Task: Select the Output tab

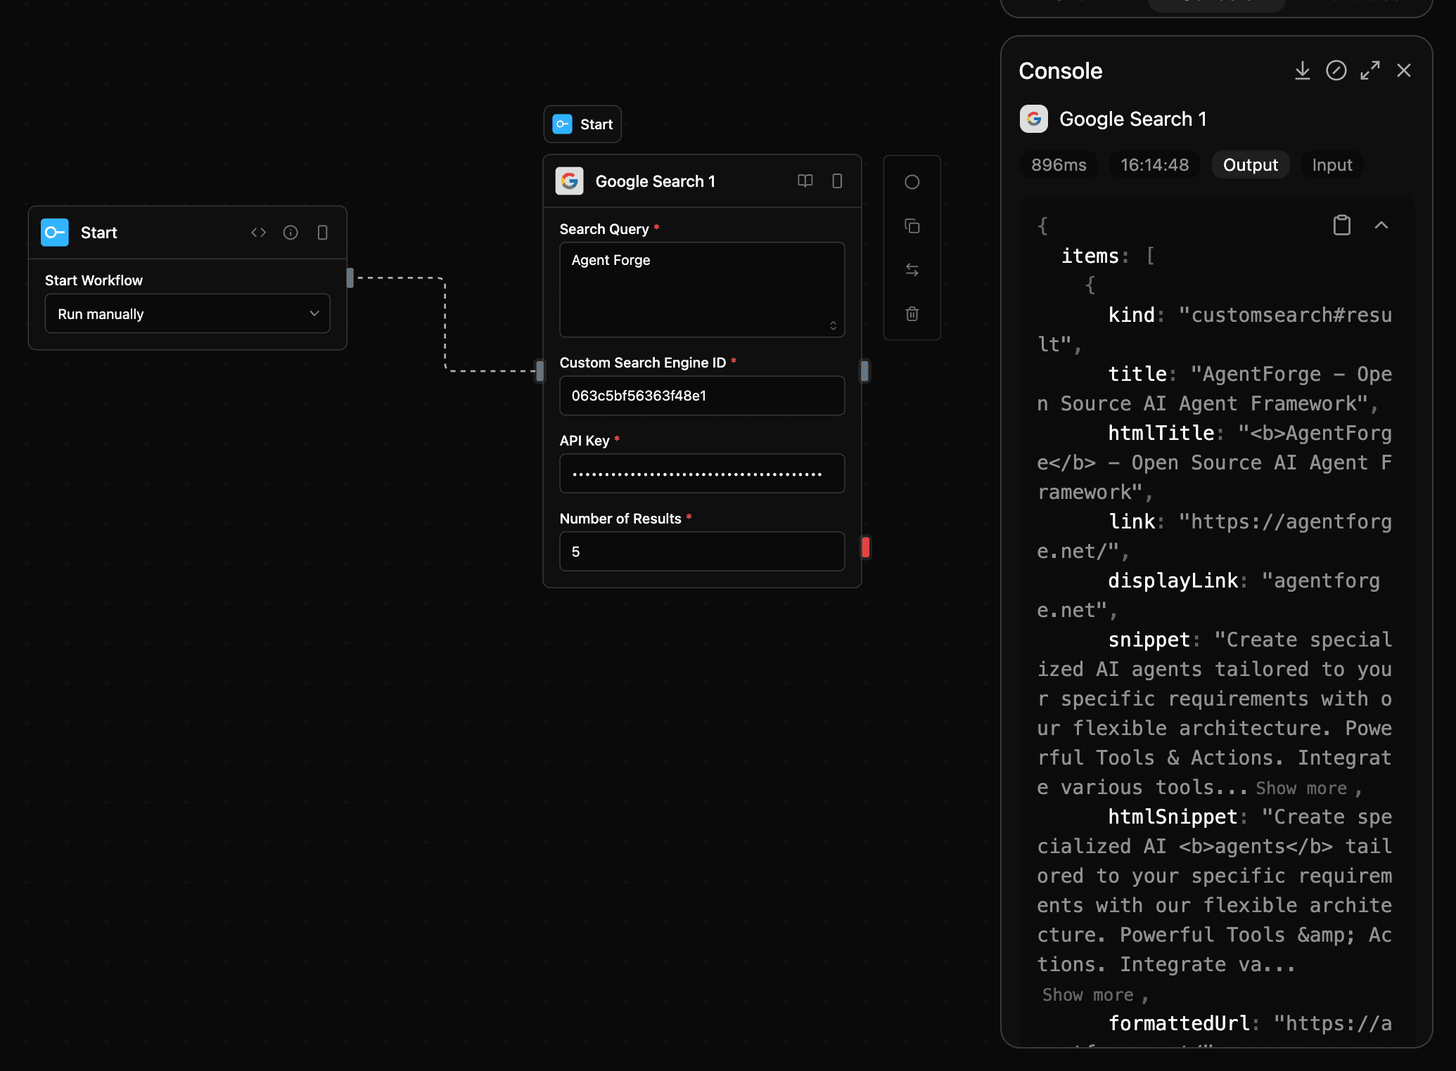Action: (x=1250, y=165)
